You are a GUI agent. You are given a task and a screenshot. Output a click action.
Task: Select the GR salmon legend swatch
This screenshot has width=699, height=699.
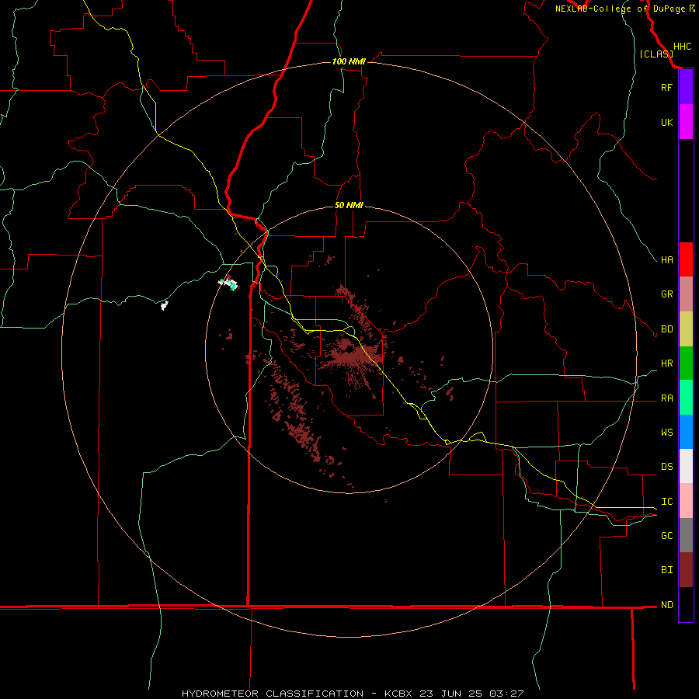pyautogui.click(x=686, y=294)
